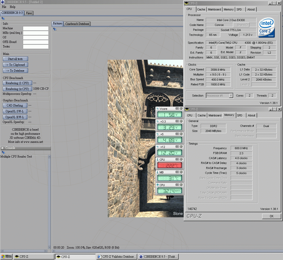Image resolution: width=283 pixels, height=260 pixels.
Task: Open the Help menu
Action: click(x=12, y=7)
